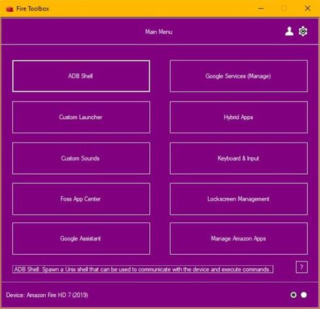
Task: Launch the Custom Launcher tool
Action: coord(81,117)
